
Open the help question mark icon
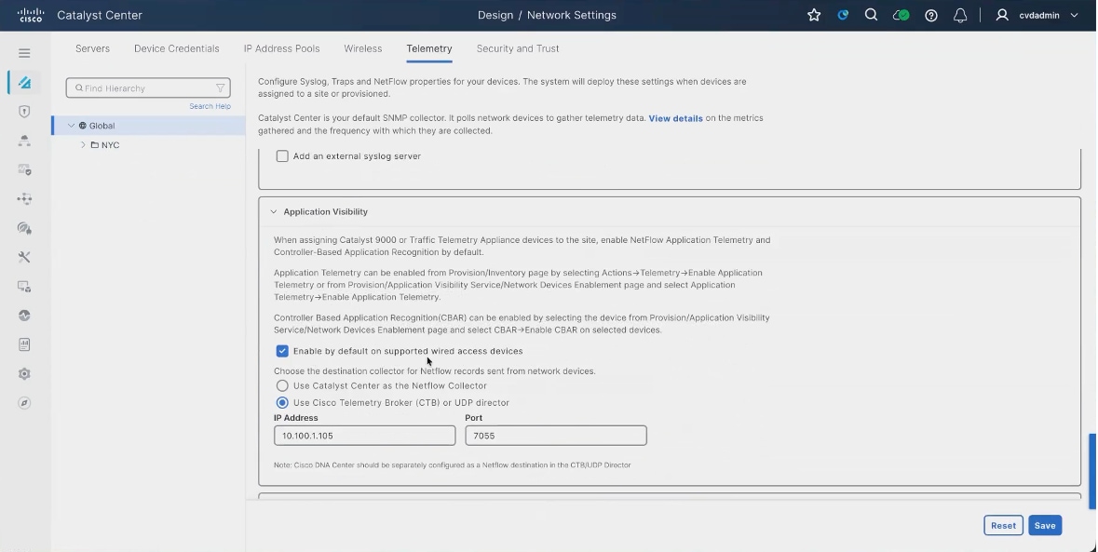click(931, 16)
